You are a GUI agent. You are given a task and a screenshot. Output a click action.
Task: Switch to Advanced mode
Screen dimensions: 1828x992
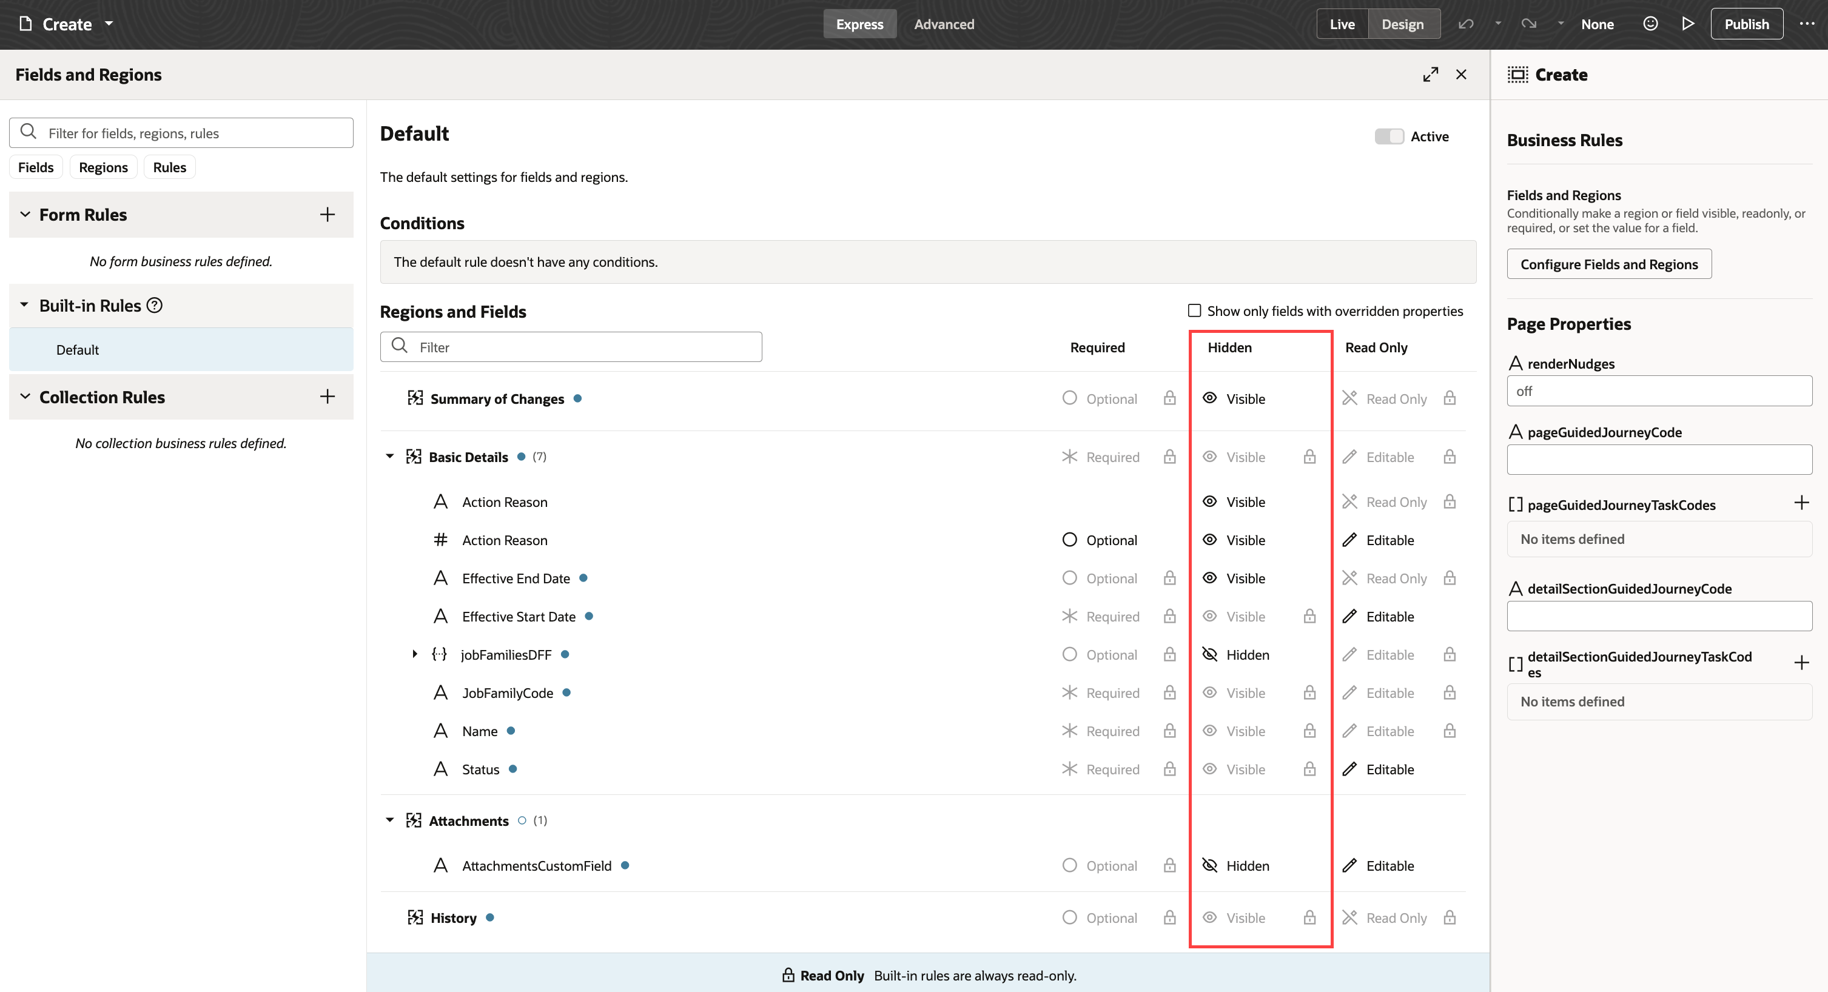pyautogui.click(x=944, y=24)
